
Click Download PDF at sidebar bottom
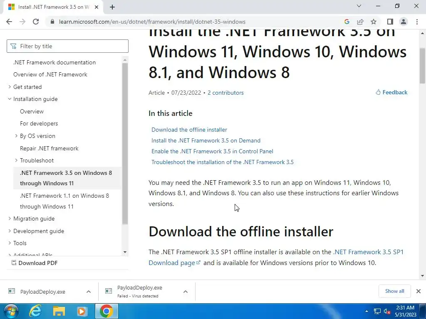(x=35, y=263)
